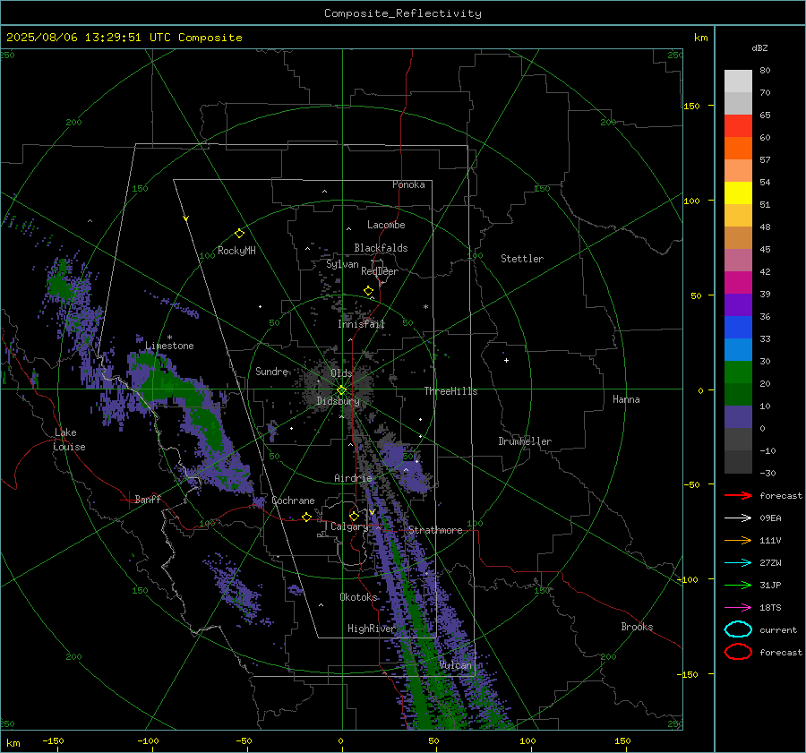Click the HighRiver city label
806x753 pixels.
372,629
